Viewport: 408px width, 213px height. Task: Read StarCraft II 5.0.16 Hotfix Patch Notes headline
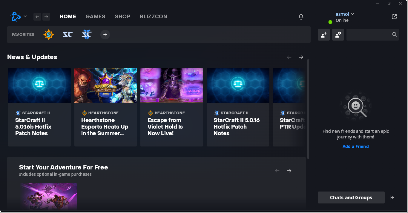[x=237, y=127]
